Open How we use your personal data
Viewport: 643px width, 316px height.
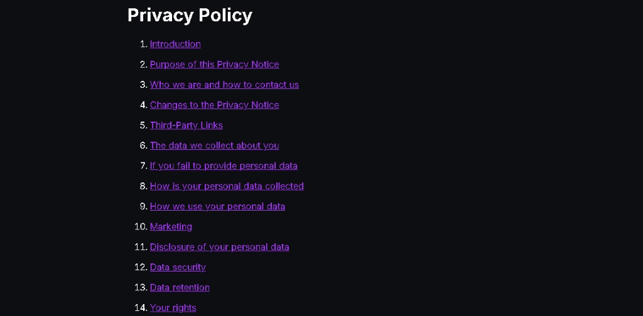coord(217,206)
